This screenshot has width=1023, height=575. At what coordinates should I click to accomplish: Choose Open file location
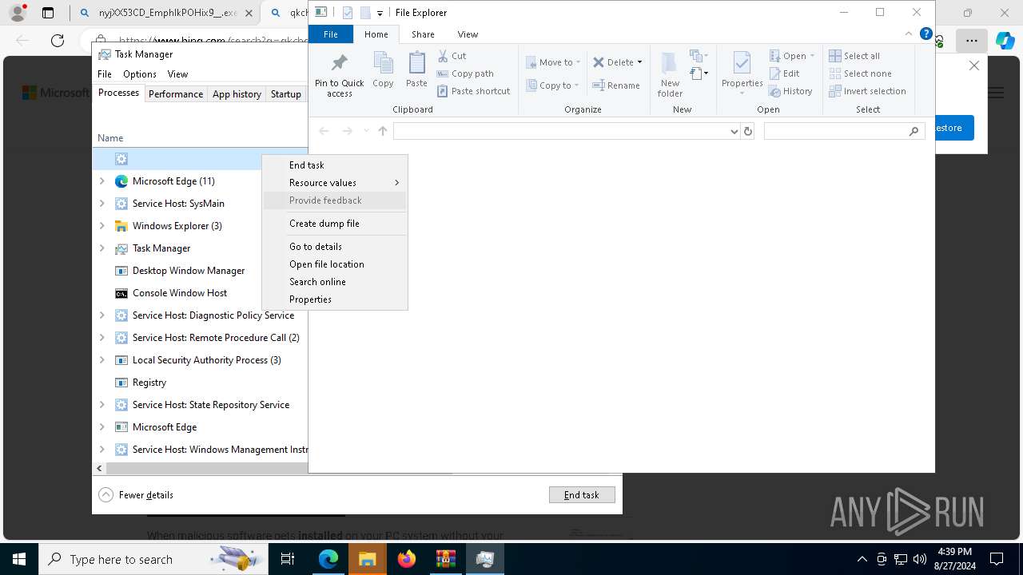[335, 264]
